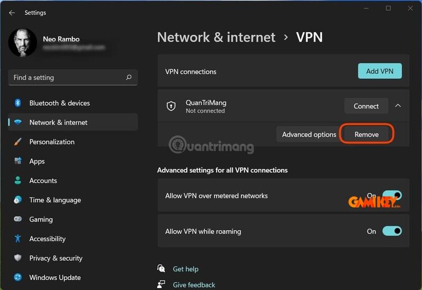422x290 pixels.
Task: Remove the QuanTriMang VPN connection
Action: point(366,134)
